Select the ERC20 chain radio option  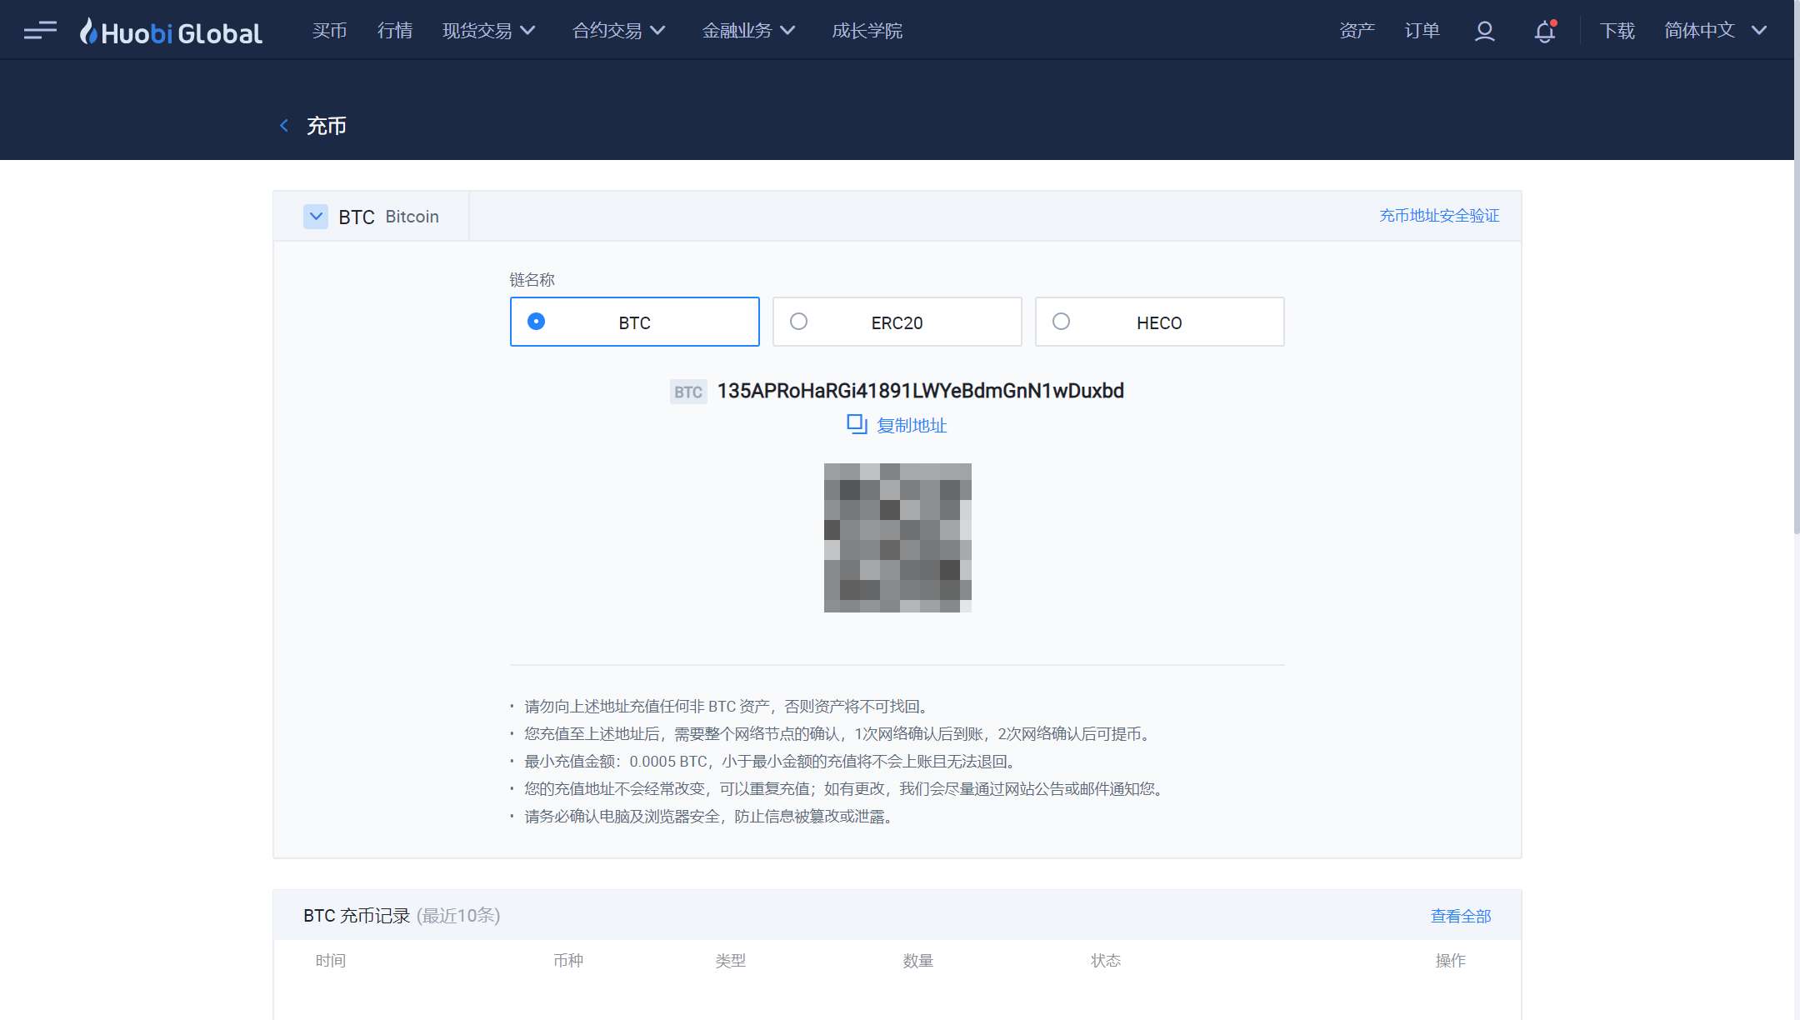point(897,322)
